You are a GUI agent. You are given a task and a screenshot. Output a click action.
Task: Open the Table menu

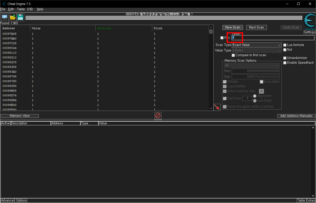(21, 9)
